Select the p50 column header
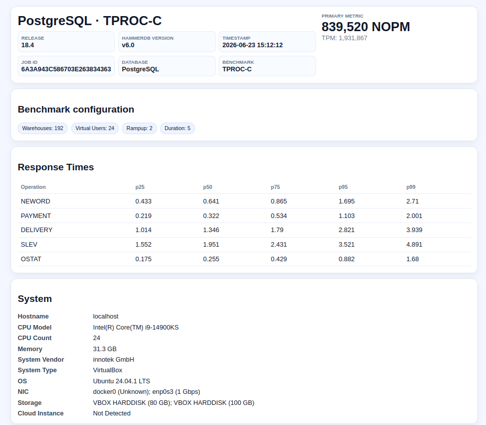 click(x=208, y=187)
